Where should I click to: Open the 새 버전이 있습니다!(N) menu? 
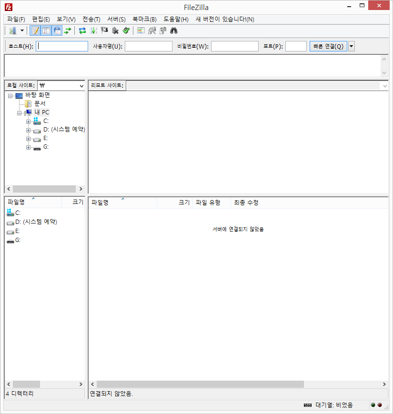pos(225,19)
